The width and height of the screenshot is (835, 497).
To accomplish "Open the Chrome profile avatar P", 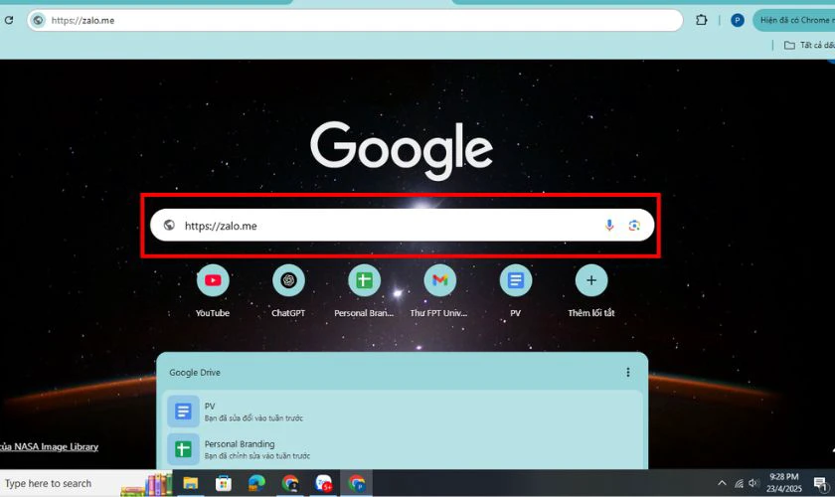I will pyautogui.click(x=737, y=20).
